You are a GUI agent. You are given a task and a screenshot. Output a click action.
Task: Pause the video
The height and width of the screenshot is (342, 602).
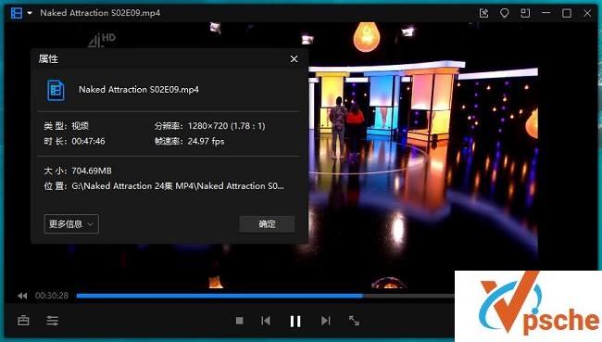pos(295,321)
